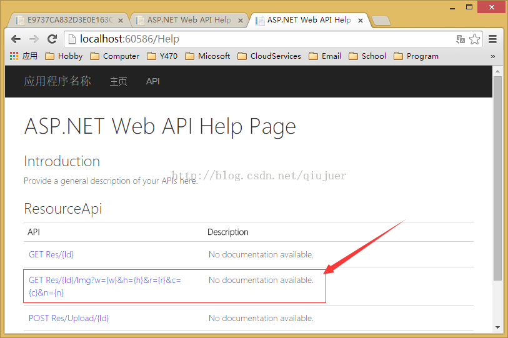
Task: Open the 主页 navigation link
Action: (x=119, y=81)
